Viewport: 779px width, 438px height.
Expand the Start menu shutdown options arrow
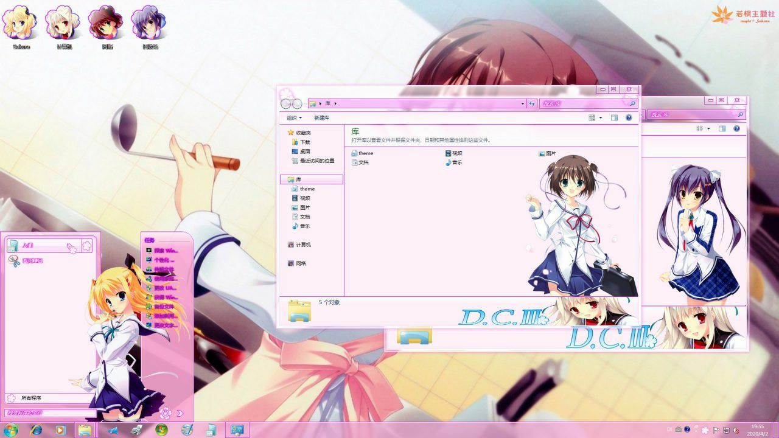(180, 414)
